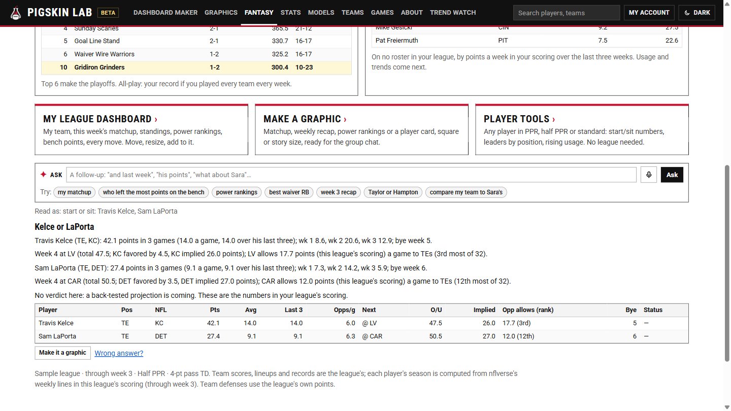Click the page vertical scrollbar thumb
731x411 pixels.
point(727,263)
